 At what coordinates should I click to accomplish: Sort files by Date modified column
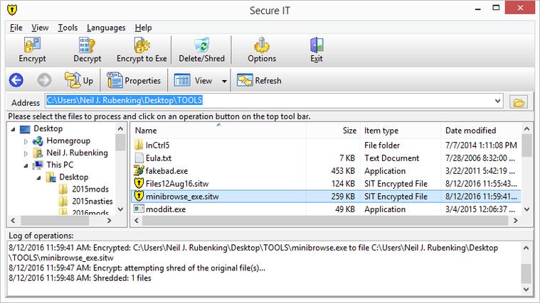tap(481, 131)
